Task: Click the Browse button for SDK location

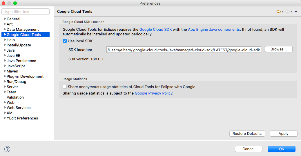Action: coord(278,49)
